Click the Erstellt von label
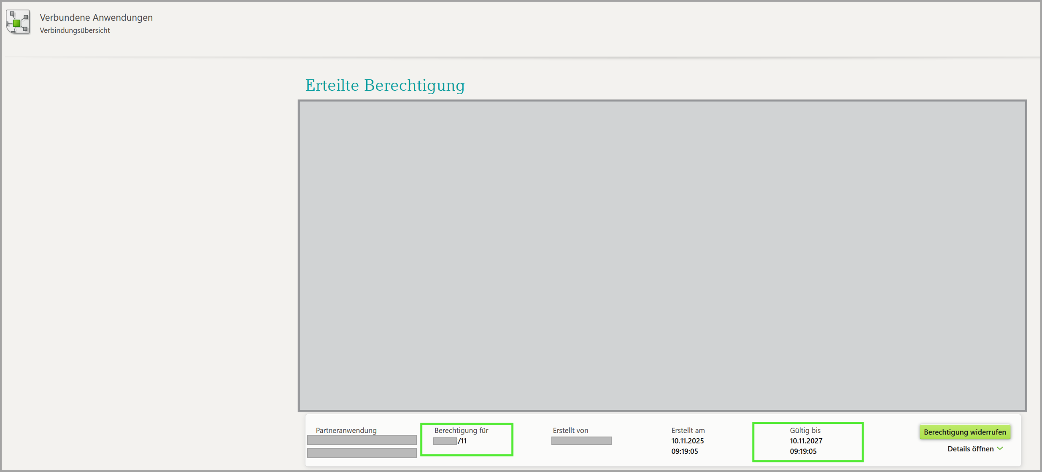 pyautogui.click(x=570, y=430)
